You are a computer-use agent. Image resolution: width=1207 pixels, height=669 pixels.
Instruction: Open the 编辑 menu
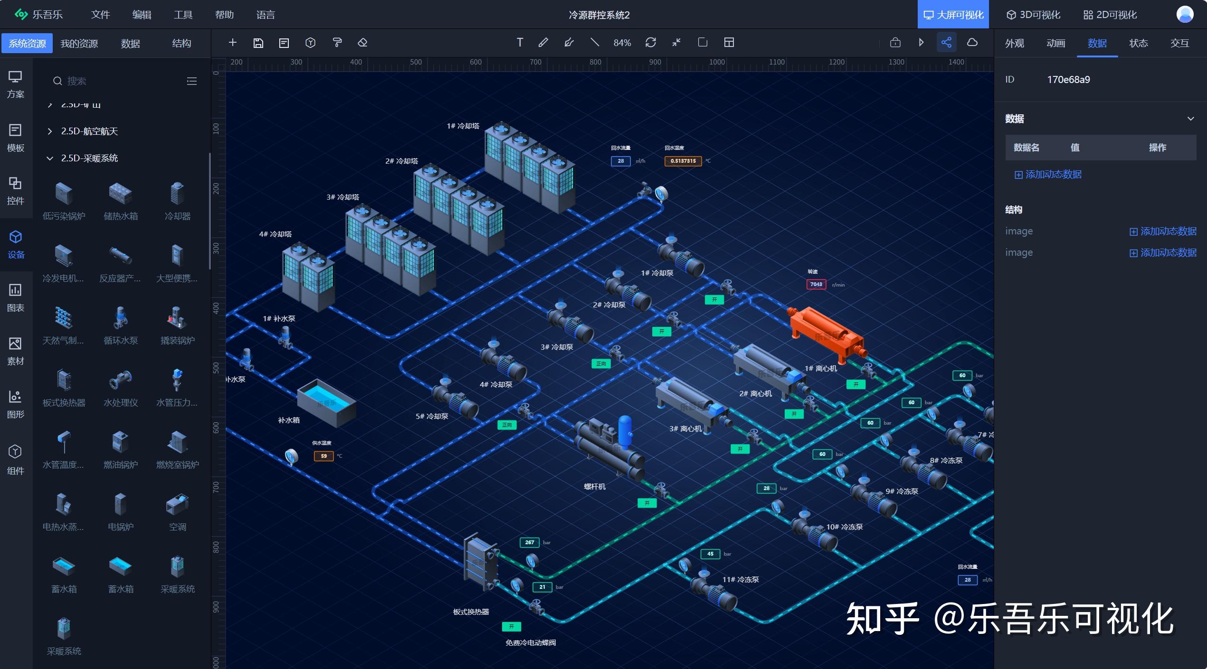click(x=142, y=15)
